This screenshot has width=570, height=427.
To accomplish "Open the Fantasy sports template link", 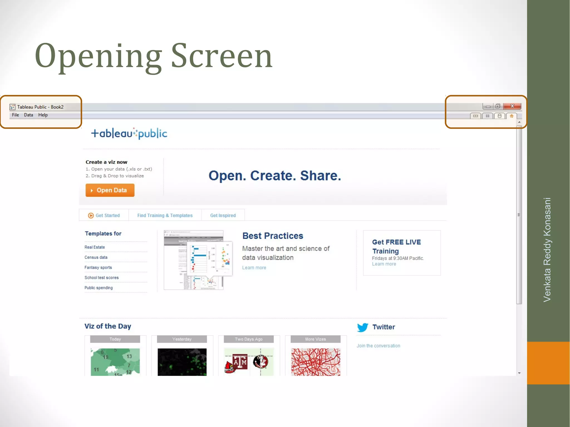I will 98,267.
